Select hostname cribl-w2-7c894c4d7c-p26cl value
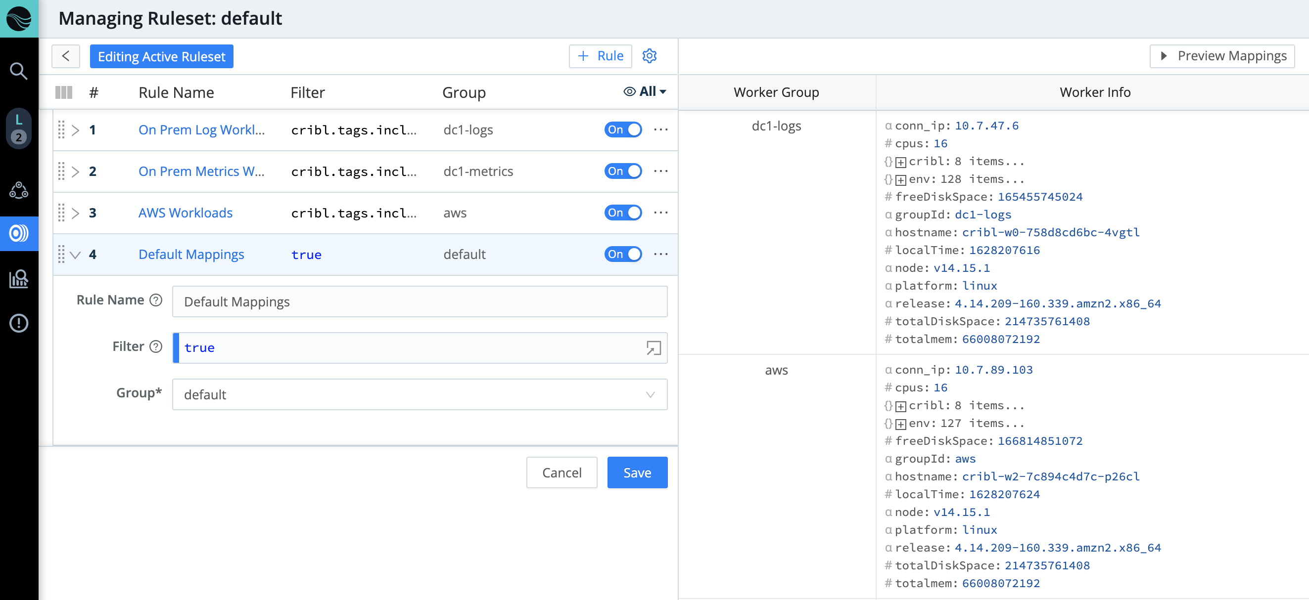The height and width of the screenshot is (600, 1309). pos(1051,476)
